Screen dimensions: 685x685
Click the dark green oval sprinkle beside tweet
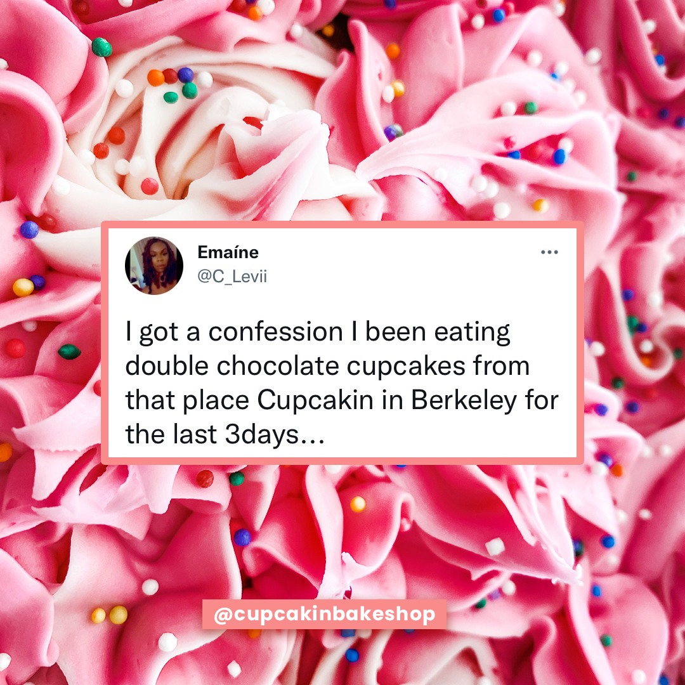pos(70,351)
